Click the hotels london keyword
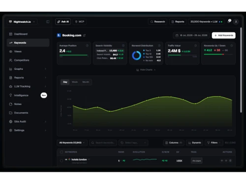Screen dimensions: 246x184 79,159
